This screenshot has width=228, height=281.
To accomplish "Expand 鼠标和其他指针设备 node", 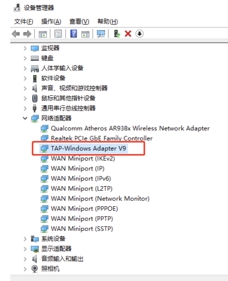I will tap(25, 99).
